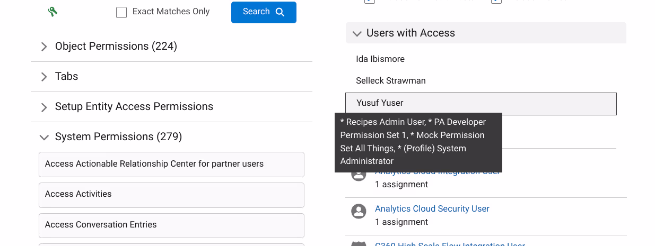
Task: Click C360 High Scale Flow Integration avatar icon
Action: click(x=359, y=244)
